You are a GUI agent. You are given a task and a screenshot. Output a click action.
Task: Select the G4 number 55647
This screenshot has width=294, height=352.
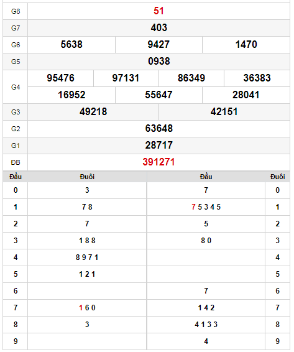tap(158, 95)
